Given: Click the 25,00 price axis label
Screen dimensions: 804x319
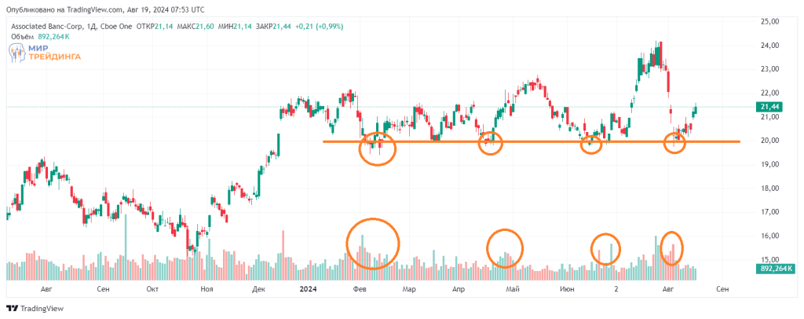Looking at the screenshot, I should tap(769, 21).
